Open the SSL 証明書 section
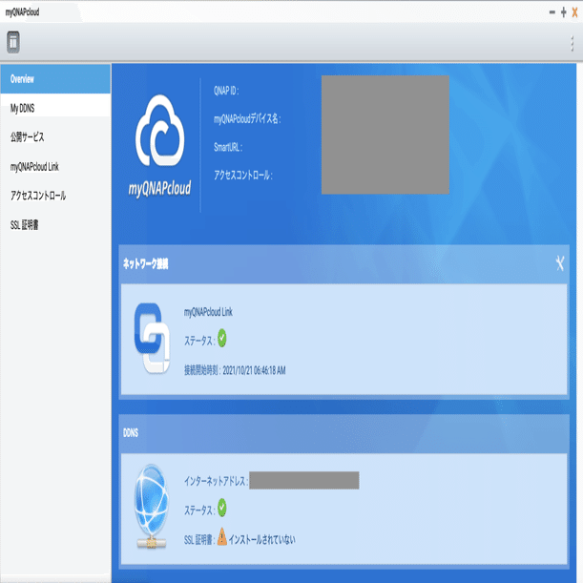This screenshot has width=583, height=583. pos(55,224)
